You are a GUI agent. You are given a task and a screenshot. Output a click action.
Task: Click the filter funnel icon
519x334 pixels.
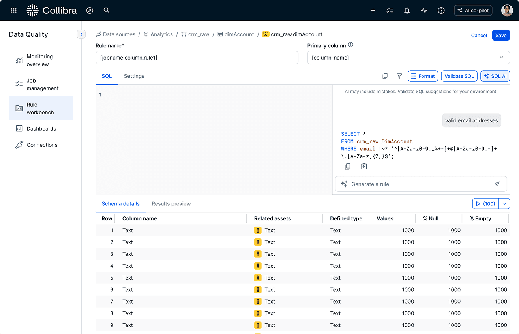click(399, 76)
